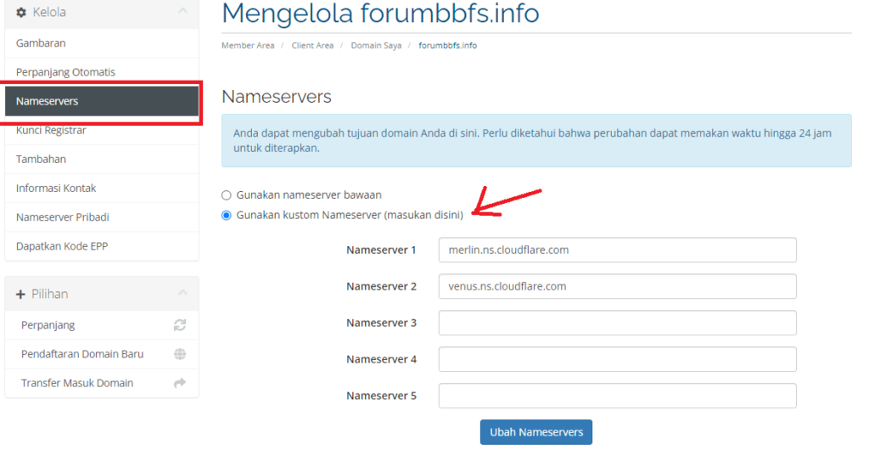This screenshot has height=450, width=869.
Task: Focus the empty Nameserver 3 field
Action: 617,323
